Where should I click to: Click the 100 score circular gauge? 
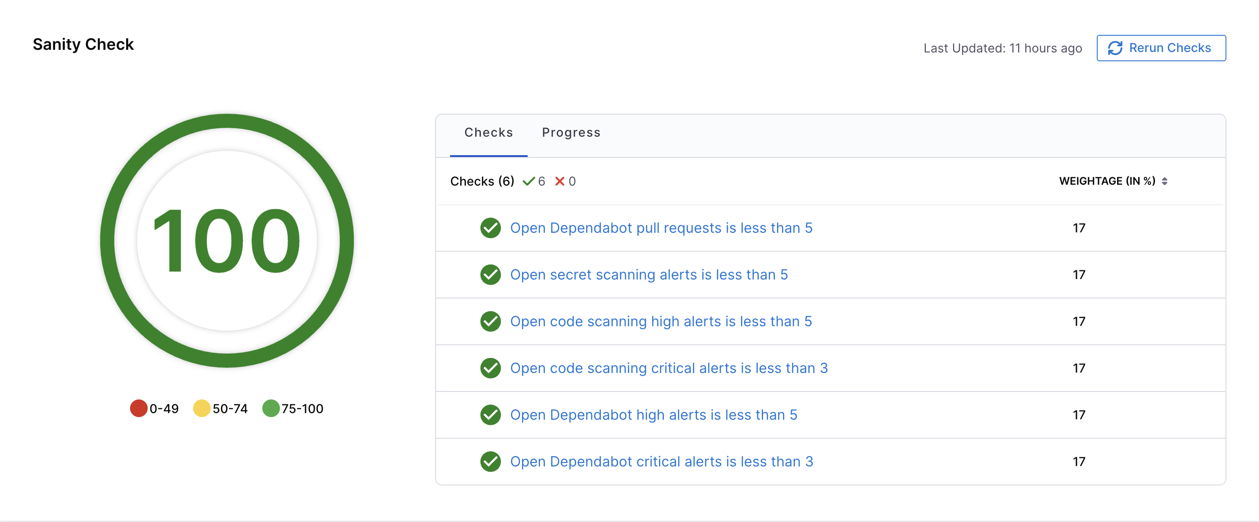pos(227,240)
